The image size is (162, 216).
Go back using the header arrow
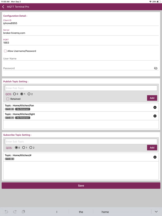3,7
